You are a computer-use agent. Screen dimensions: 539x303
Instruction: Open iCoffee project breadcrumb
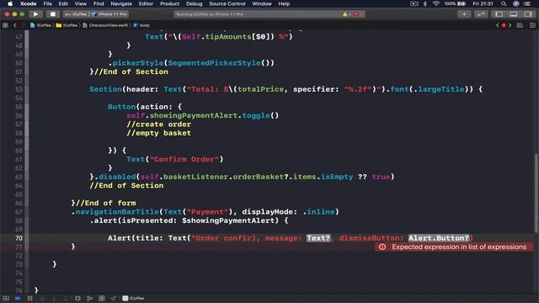point(41,25)
